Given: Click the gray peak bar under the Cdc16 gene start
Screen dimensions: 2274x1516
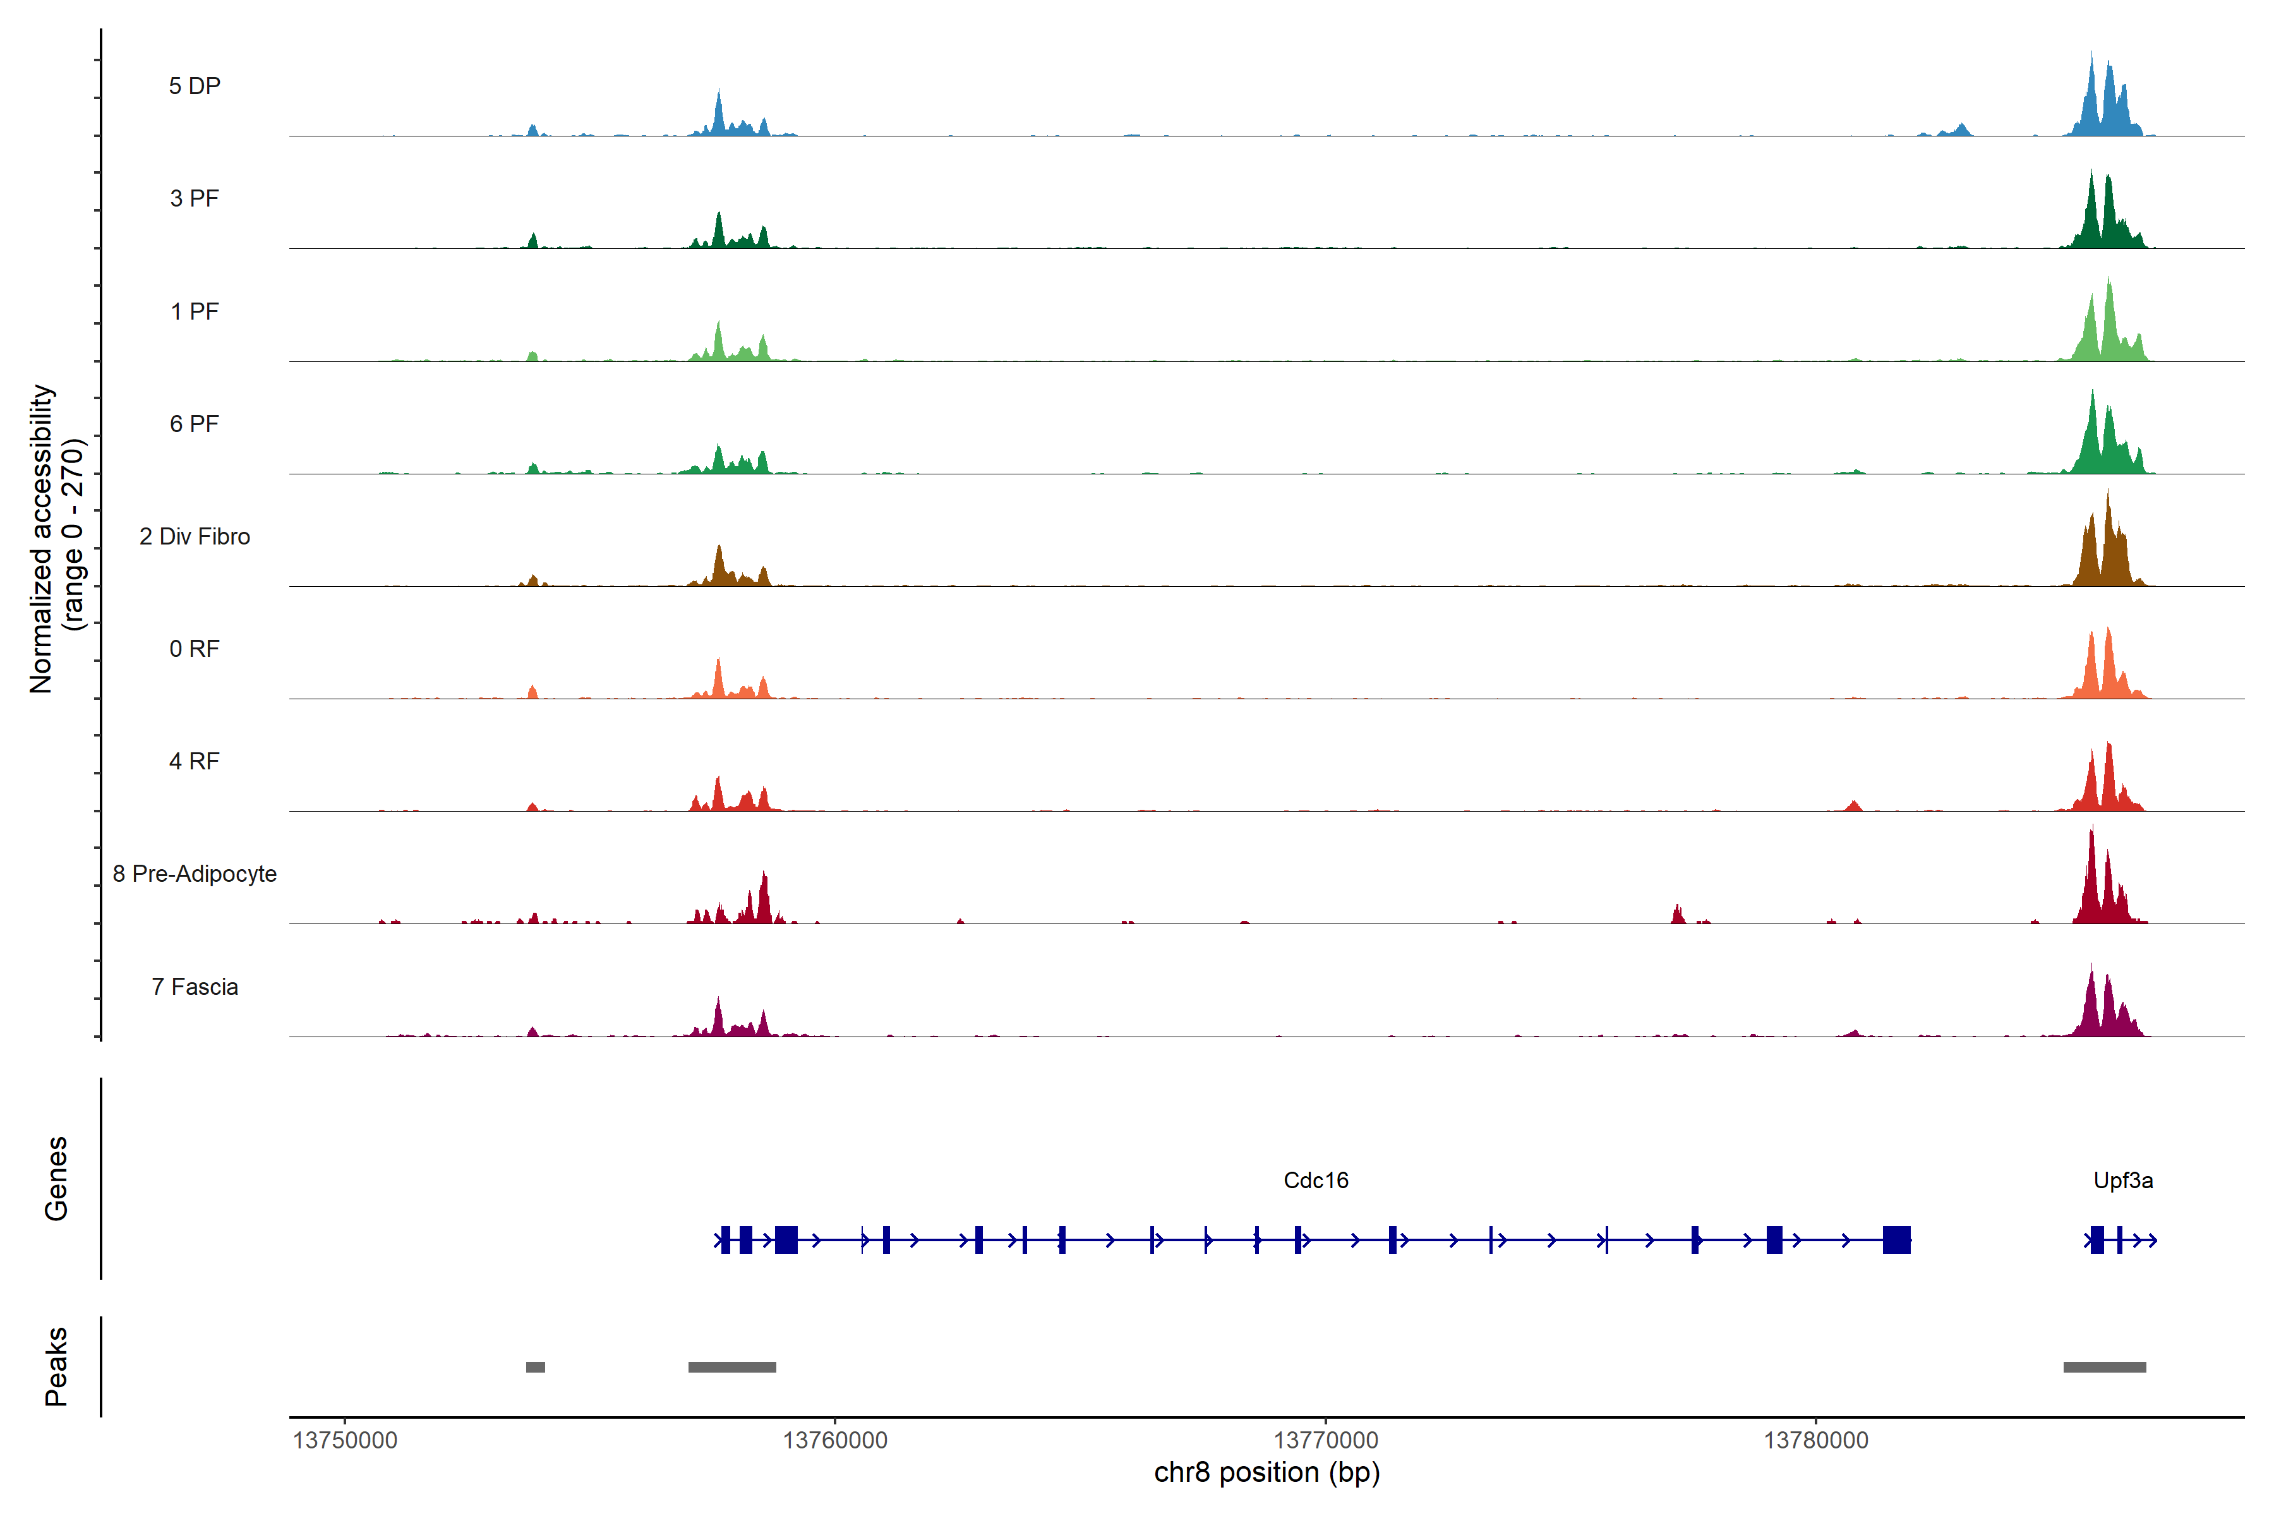Looking at the screenshot, I should pos(732,1367).
